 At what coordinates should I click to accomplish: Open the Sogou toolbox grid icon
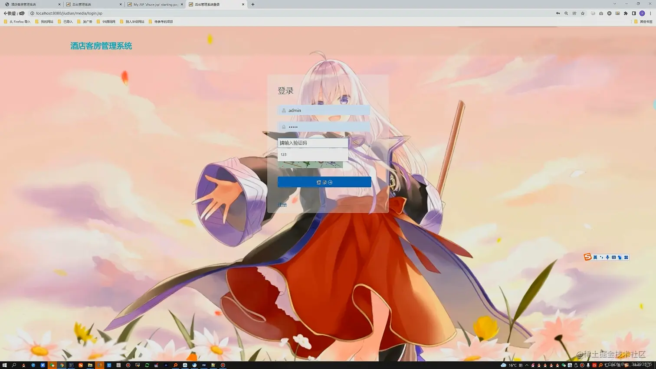(626, 258)
